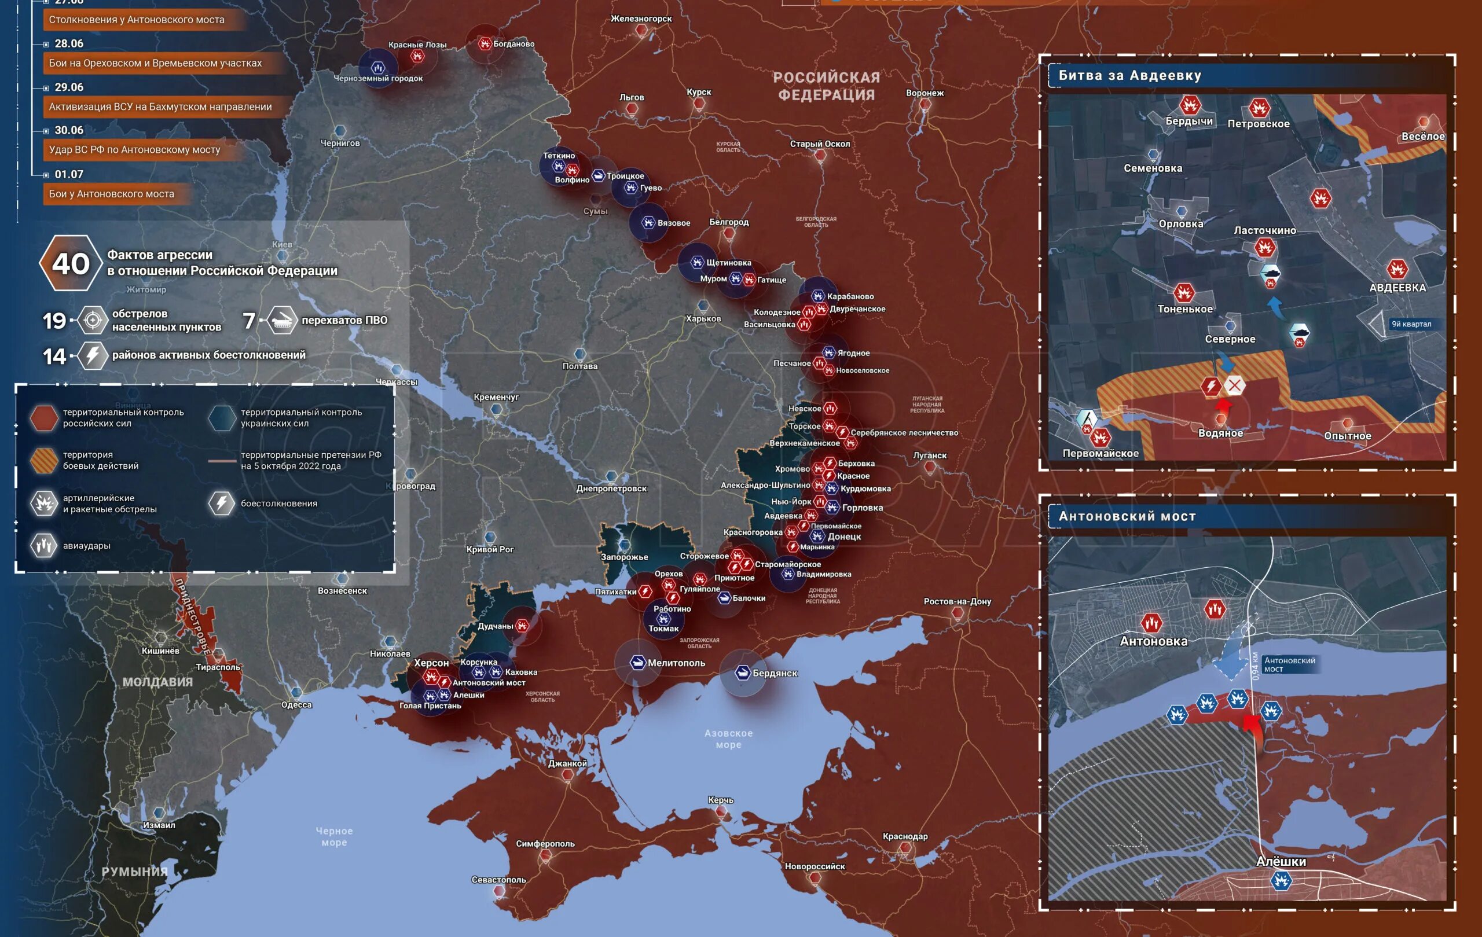Click the dark blue Ukrainian control legend swatch
The width and height of the screenshot is (1482, 937).
[x=222, y=418]
